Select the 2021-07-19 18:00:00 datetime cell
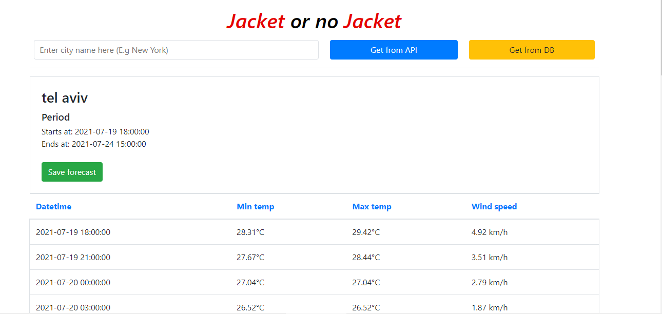The width and height of the screenshot is (662, 314). pos(73,232)
